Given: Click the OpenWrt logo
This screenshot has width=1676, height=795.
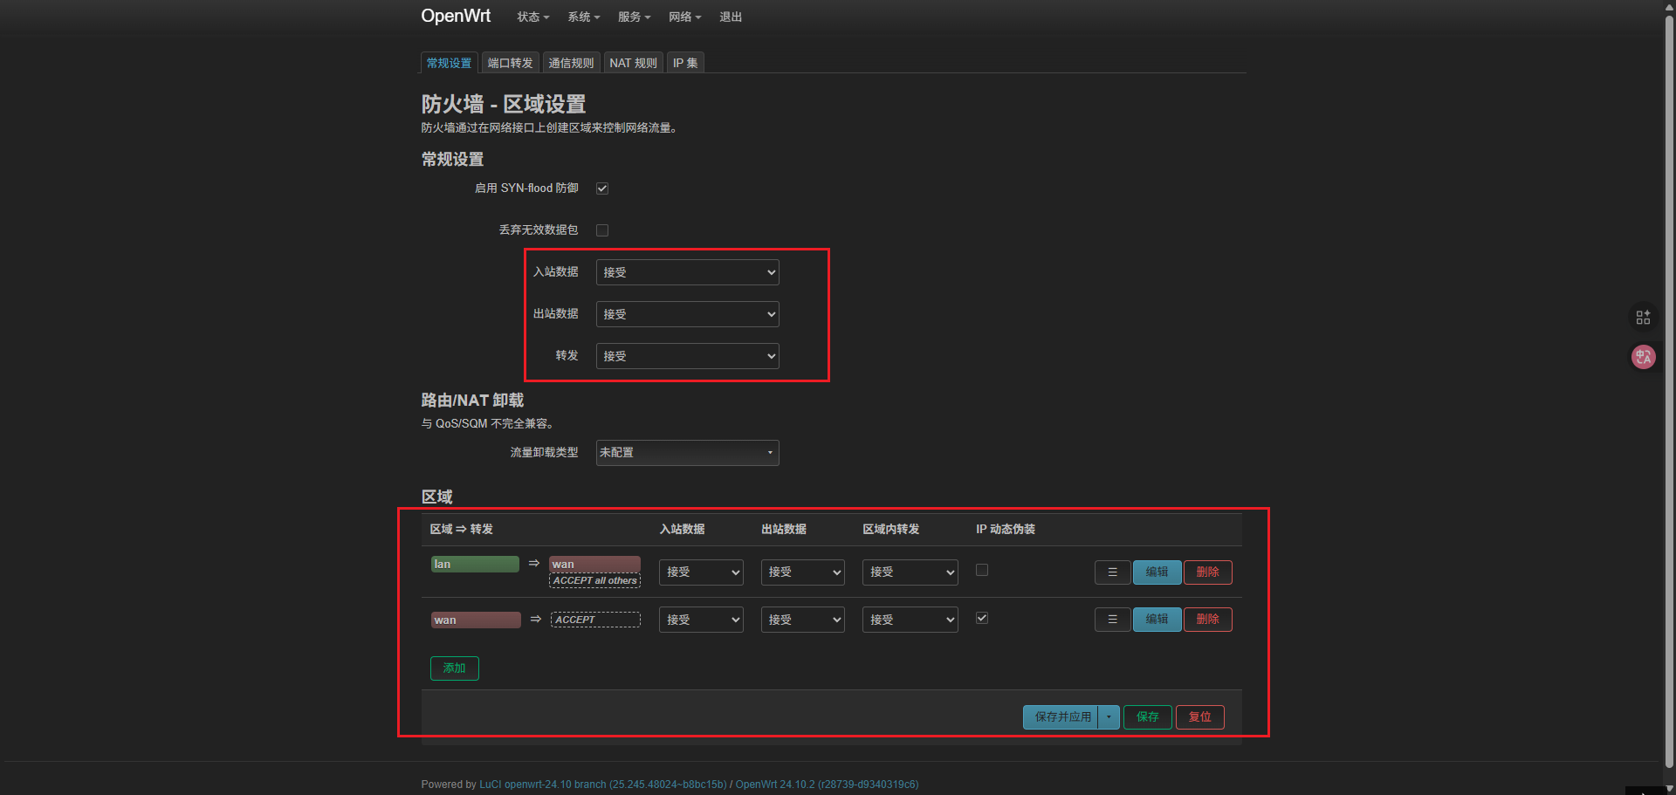Looking at the screenshot, I should click(456, 17).
